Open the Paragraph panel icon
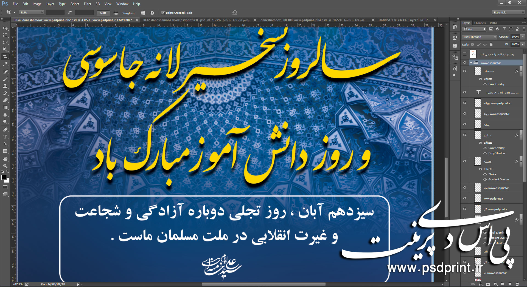Viewport: 527px width, 287px height. point(455,76)
